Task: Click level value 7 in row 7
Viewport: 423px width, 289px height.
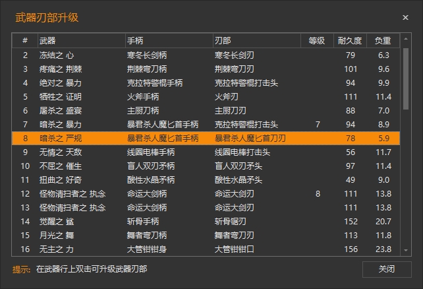Action: (318, 125)
